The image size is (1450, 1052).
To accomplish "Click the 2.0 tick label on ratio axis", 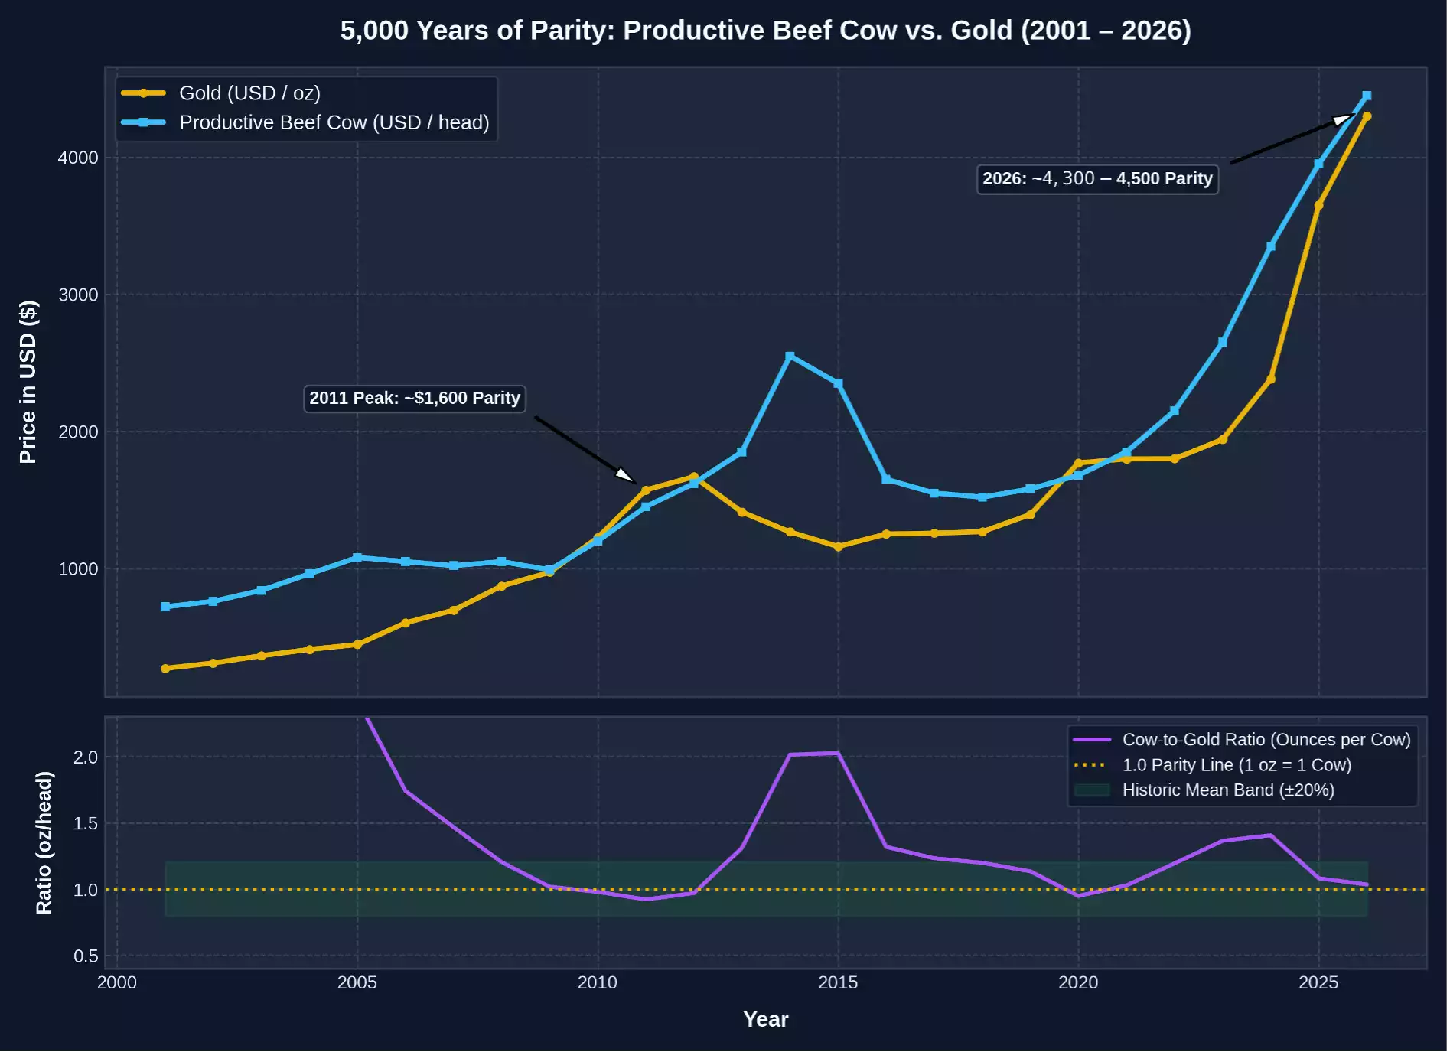I will 86,757.
